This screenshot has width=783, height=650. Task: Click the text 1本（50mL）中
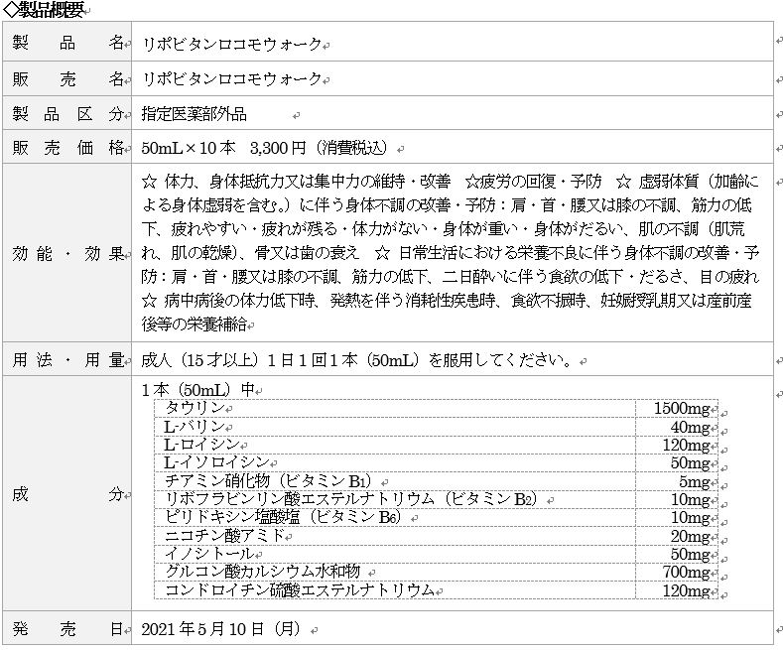tap(198, 389)
